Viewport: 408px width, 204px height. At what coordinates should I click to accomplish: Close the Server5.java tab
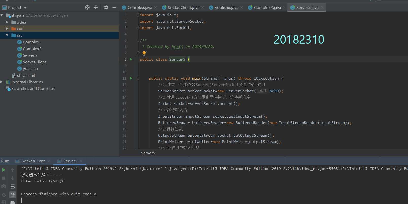[322, 7]
